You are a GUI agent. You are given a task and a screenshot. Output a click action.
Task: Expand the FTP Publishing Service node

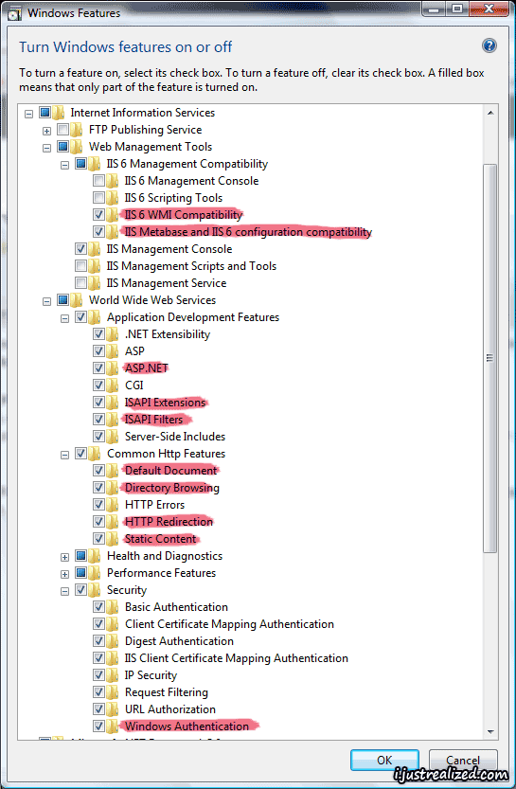[x=46, y=131]
